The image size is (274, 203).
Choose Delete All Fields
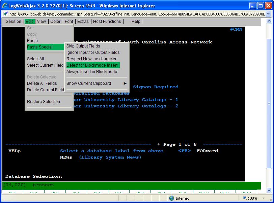[x=42, y=83]
